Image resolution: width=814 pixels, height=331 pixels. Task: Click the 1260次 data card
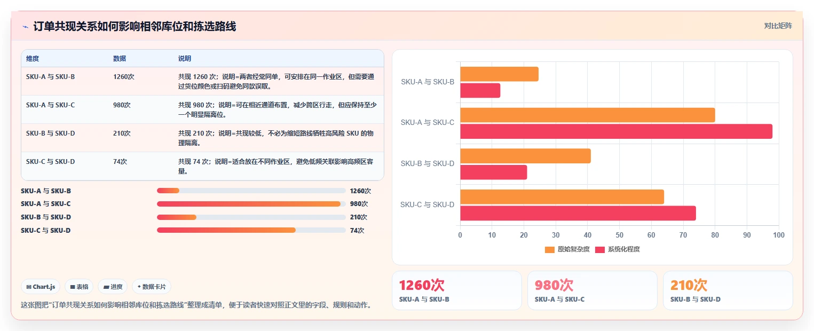point(456,290)
